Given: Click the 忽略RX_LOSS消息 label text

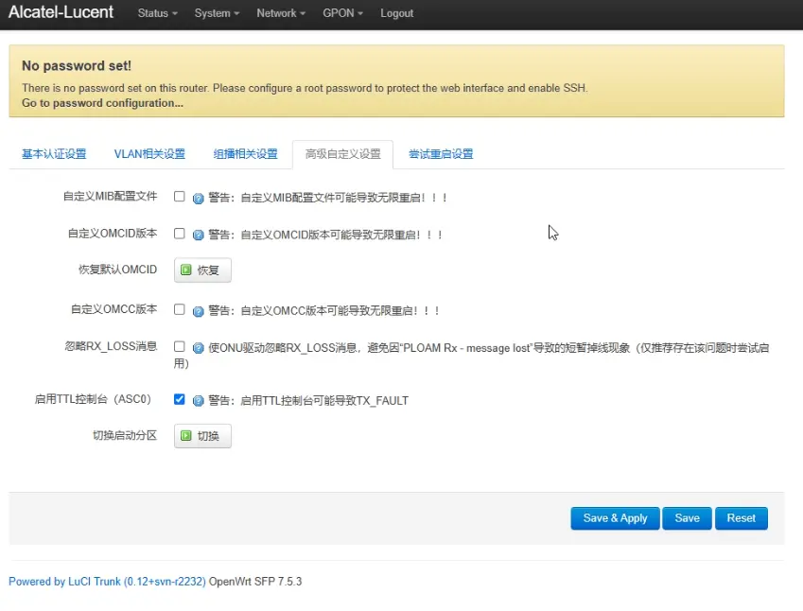Looking at the screenshot, I should pyautogui.click(x=111, y=346).
